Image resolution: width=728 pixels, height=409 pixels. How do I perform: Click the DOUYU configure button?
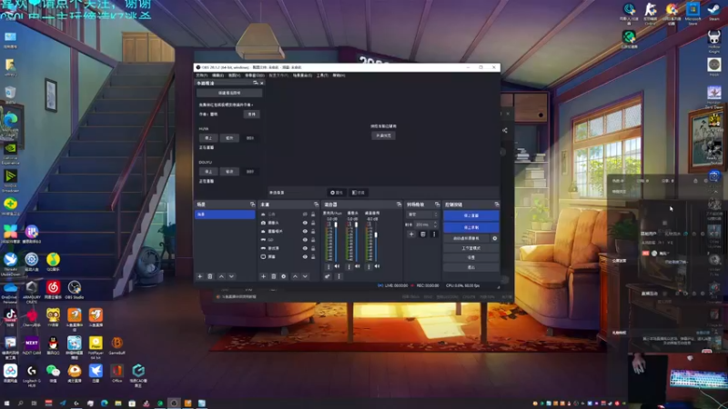tap(229, 172)
